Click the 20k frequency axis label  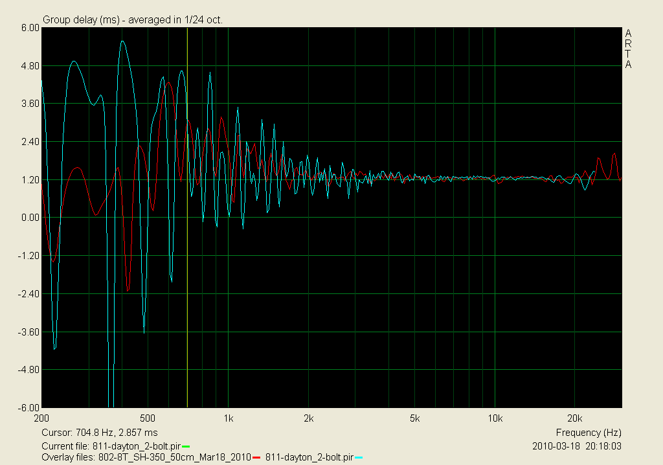coord(575,418)
